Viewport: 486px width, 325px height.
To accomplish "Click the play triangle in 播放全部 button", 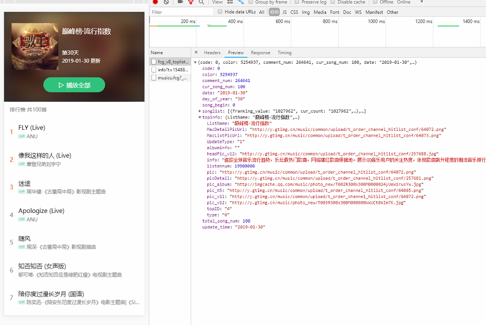I will coord(61,85).
